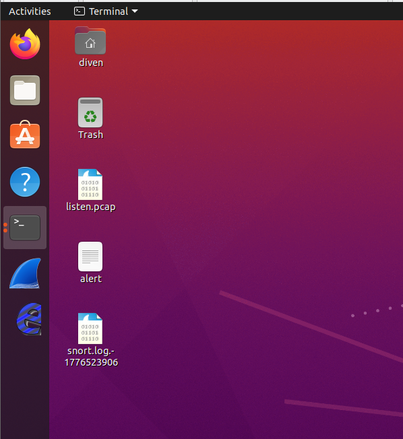Switch to the Terminal dock icon
The height and width of the screenshot is (439, 403).
pyautogui.click(x=25, y=228)
